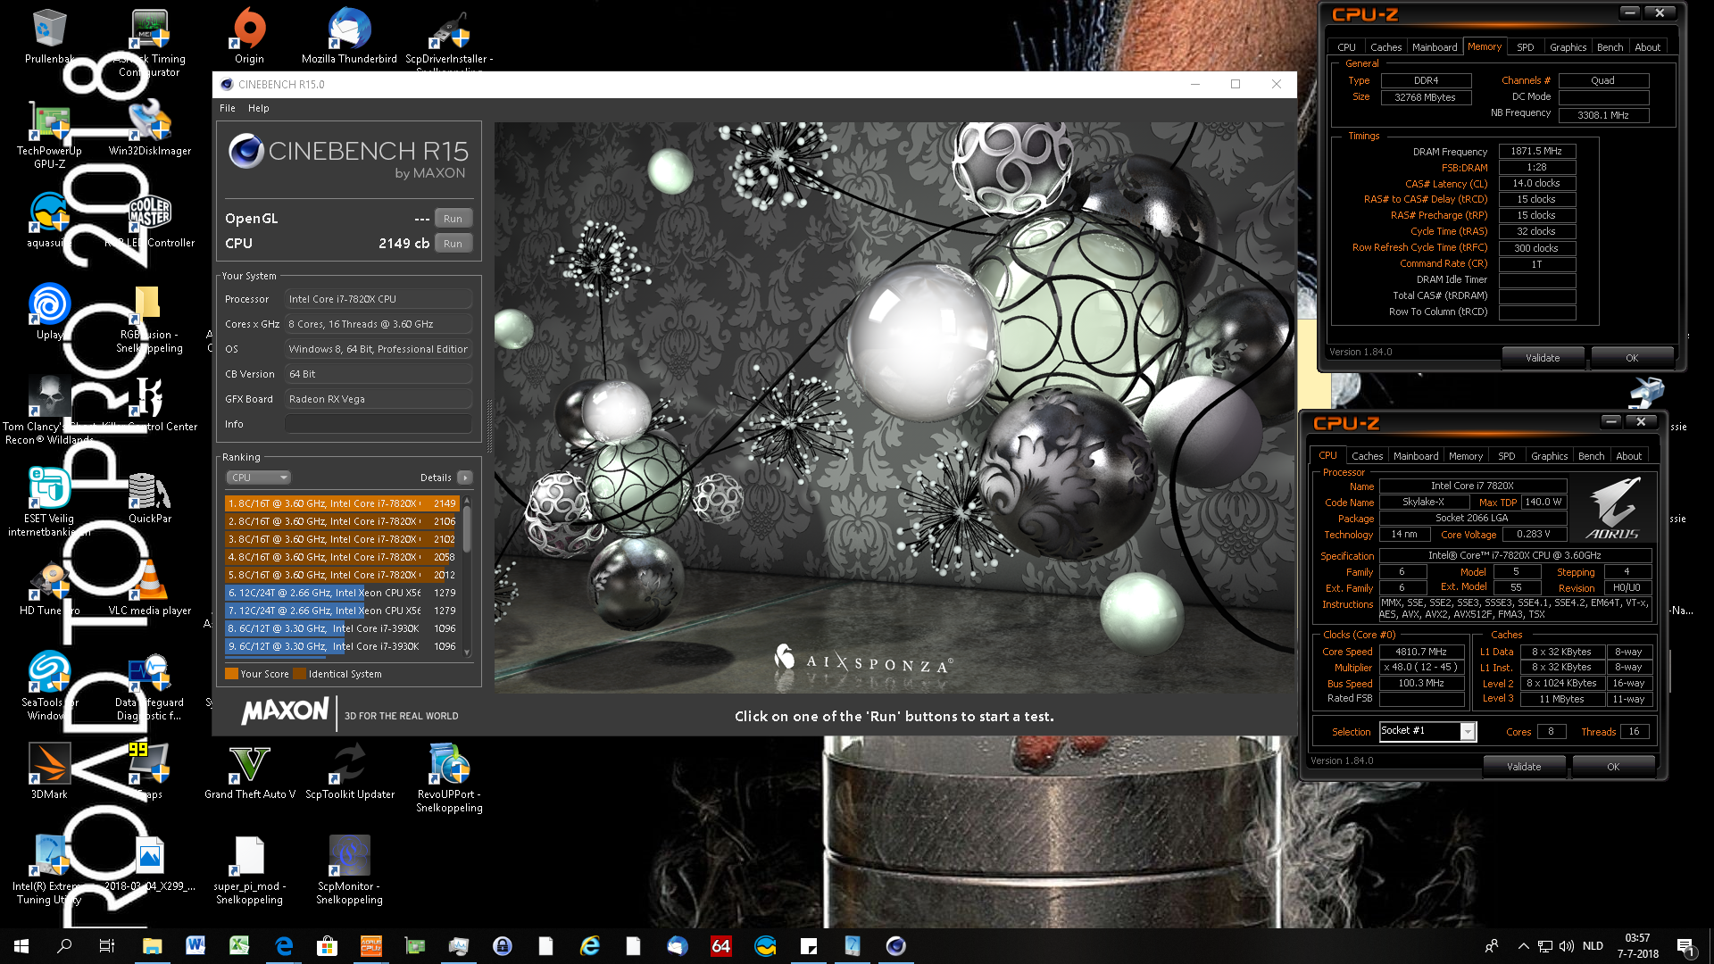Click the Identical System legend swatch
1714x964 pixels.
pyautogui.click(x=299, y=674)
